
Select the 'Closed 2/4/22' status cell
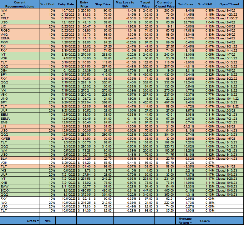pyautogui.click(x=229, y=22)
